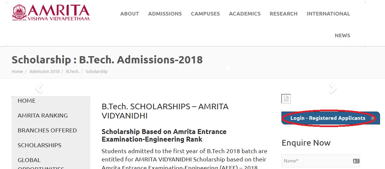Screen dimensions: 385x169
Task: Open the ABOUT menu
Action: (x=130, y=14)
